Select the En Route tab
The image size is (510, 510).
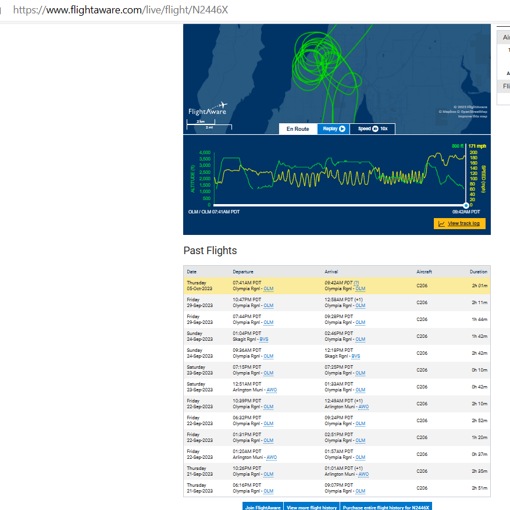298,129
